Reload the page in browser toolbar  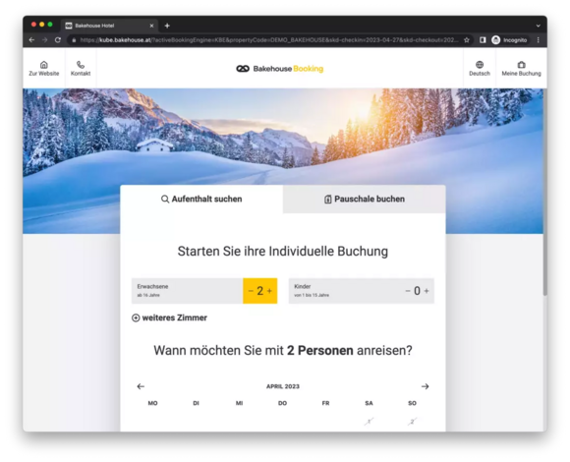point(58,40)
